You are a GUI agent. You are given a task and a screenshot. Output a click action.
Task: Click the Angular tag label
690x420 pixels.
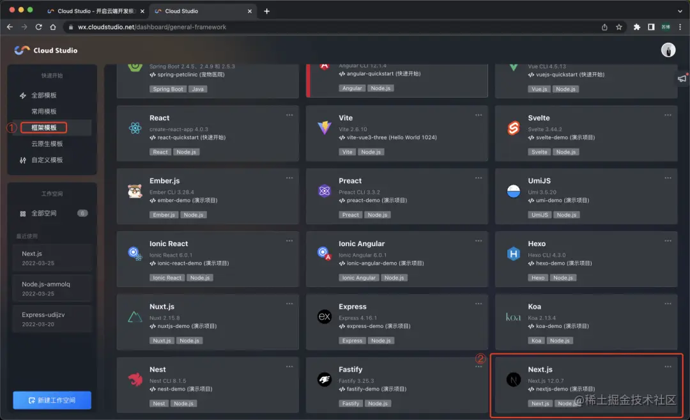click(352, 88)
